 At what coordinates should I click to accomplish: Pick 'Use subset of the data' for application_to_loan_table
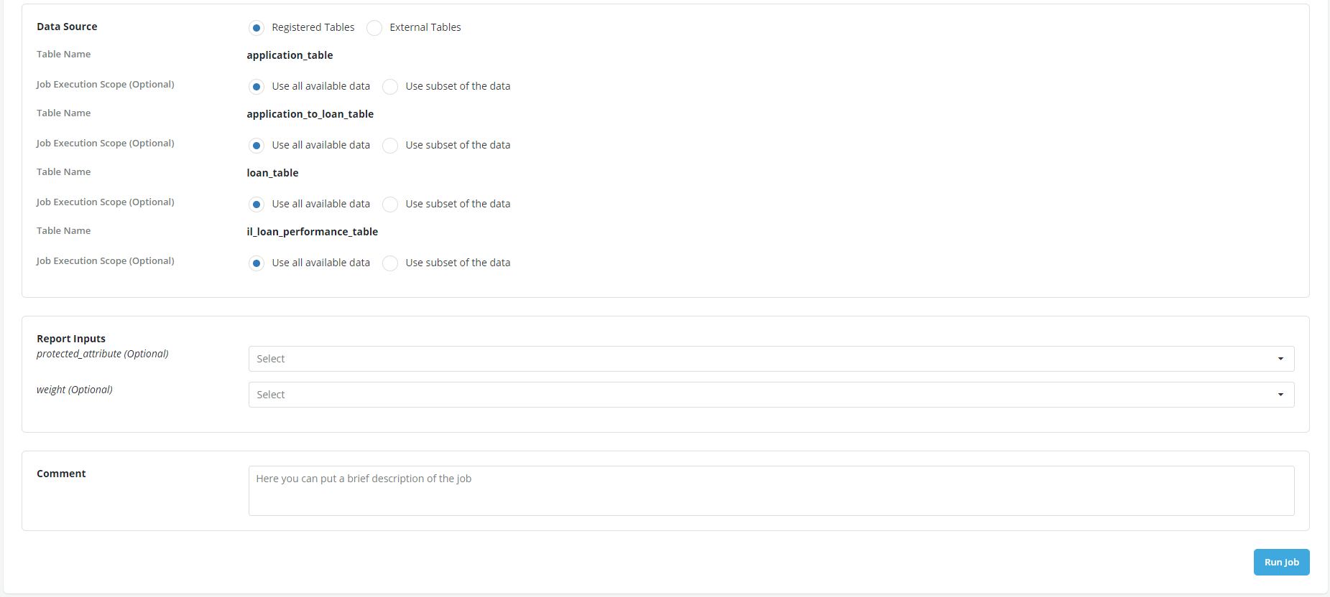pyautogui.click(x=390, y=146)
